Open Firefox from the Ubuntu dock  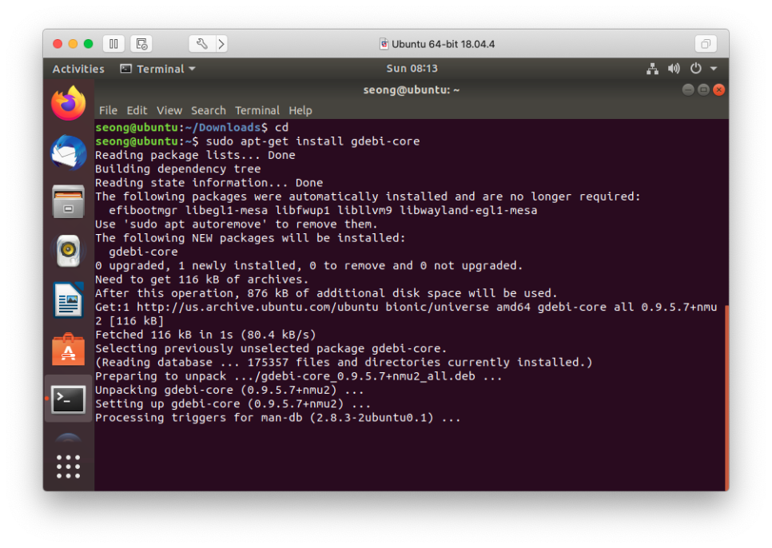pyautogui.click(x=69, y=103)
